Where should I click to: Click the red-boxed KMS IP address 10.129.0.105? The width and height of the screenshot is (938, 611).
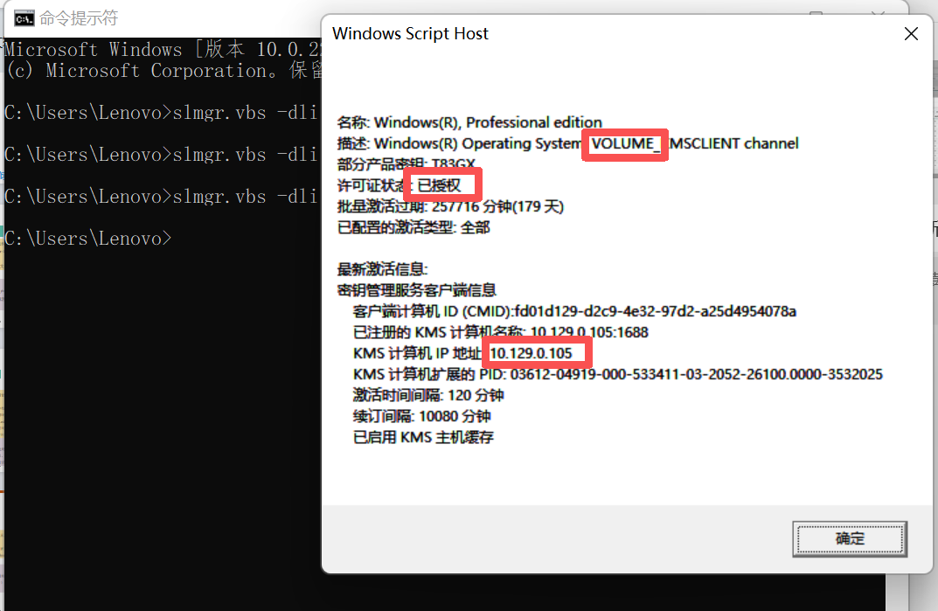coord(532,353)
